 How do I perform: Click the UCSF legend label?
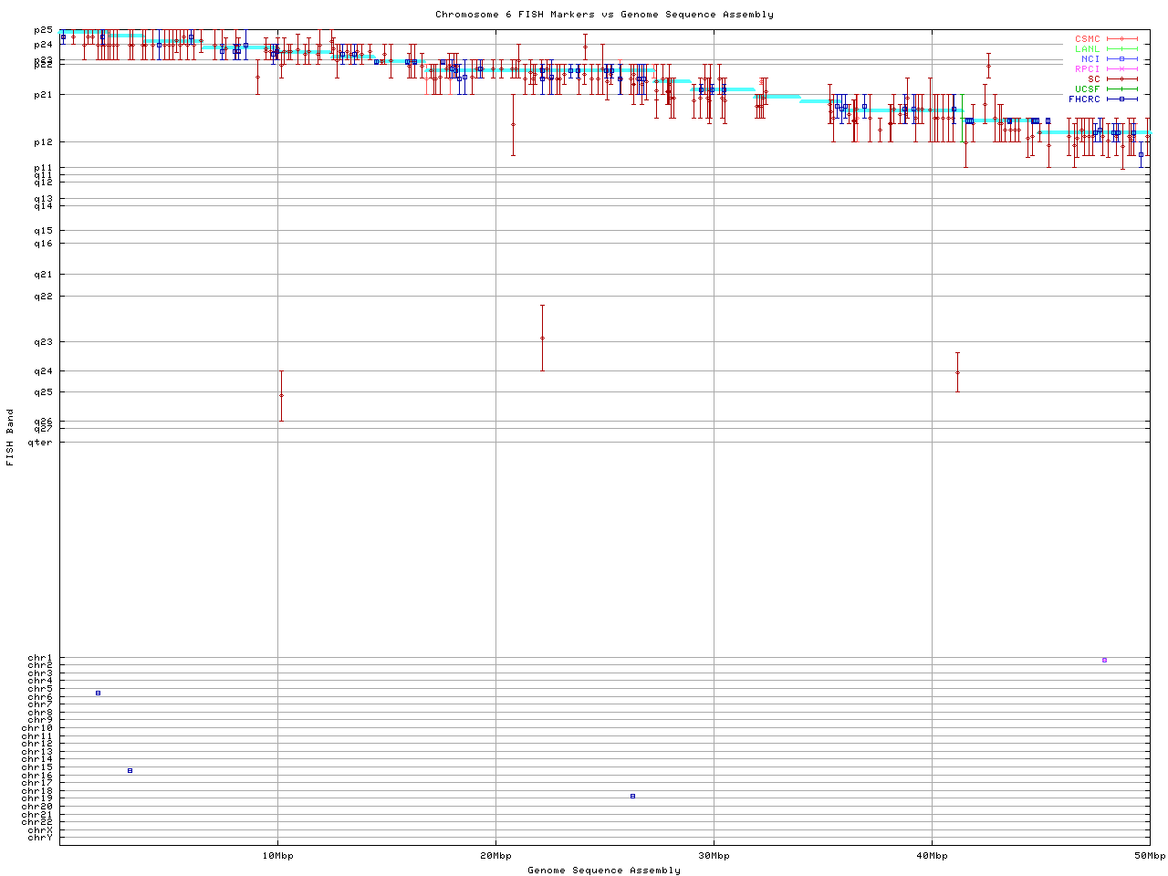click(x=1087, y=89)
